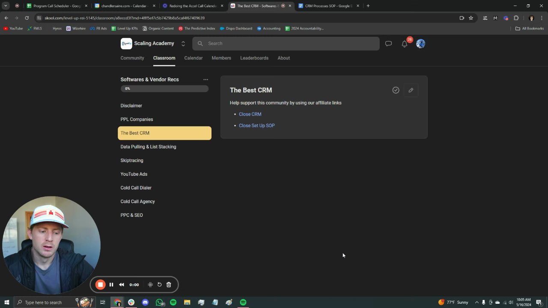The height and width of the screenshot is (308, 548).
Task: Open the Chrome profile avatar
Action: tap(531, 18)
